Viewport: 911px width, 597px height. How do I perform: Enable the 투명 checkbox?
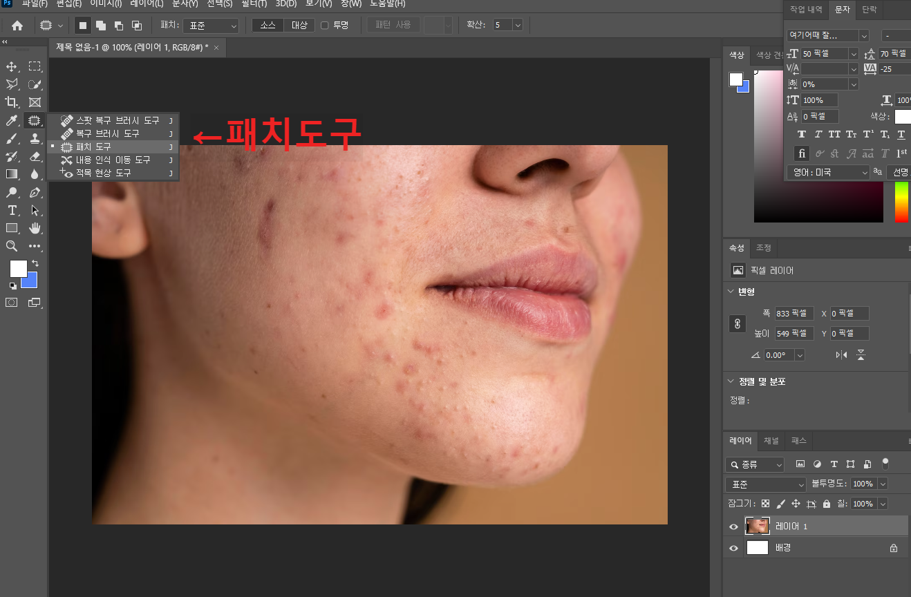tap(325, 26)
